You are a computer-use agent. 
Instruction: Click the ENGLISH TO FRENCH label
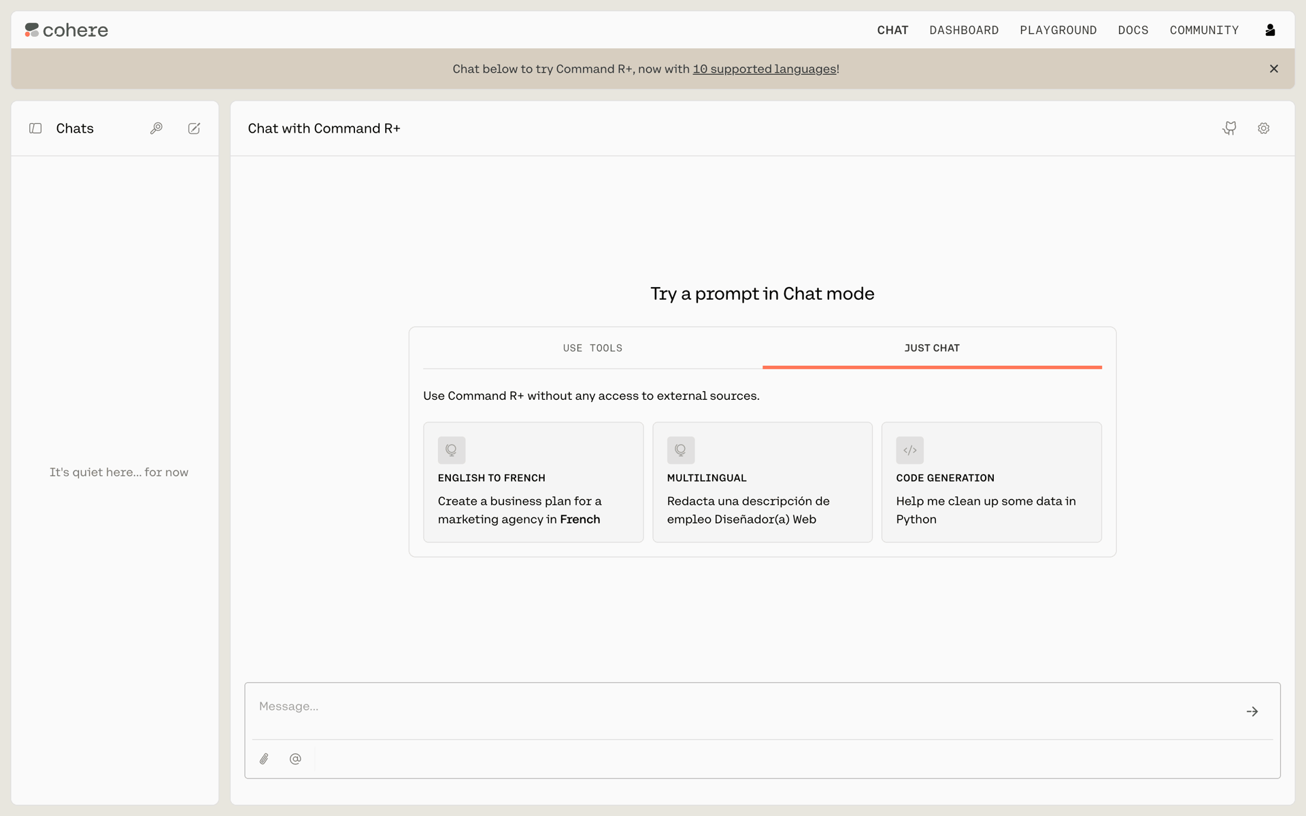(x=492, y=478)
